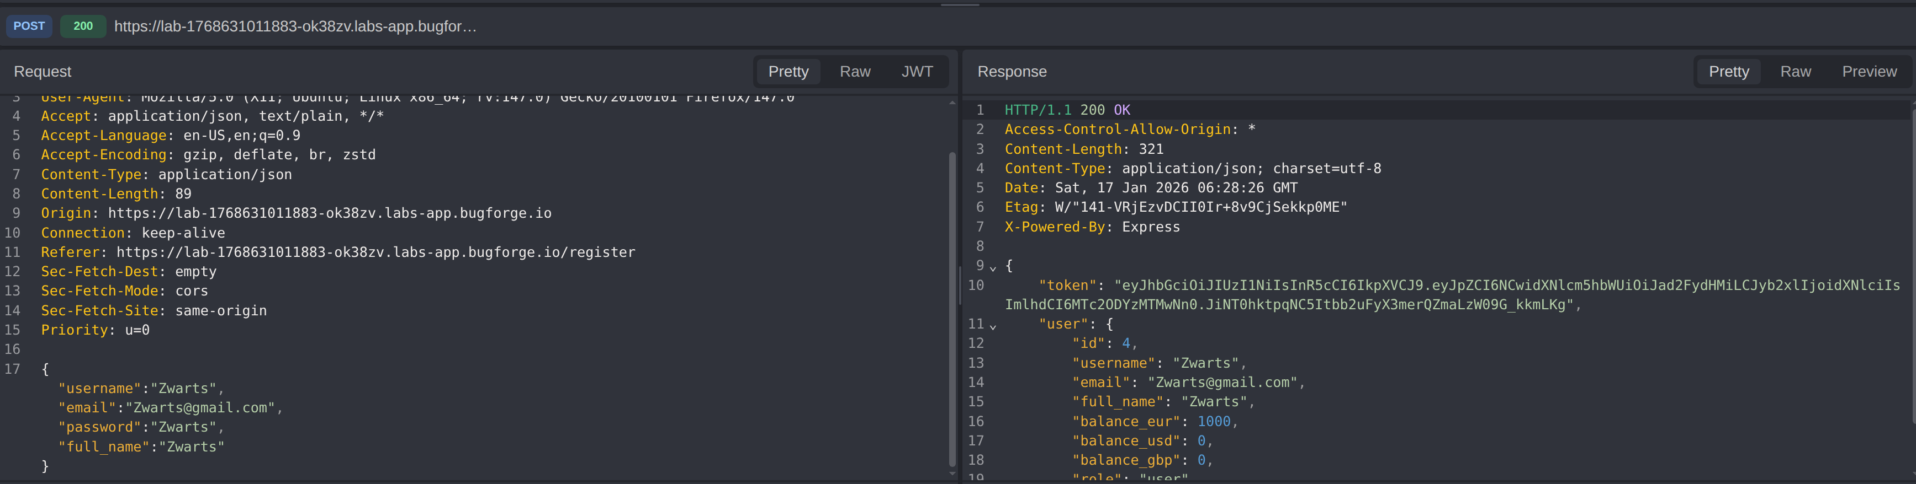The width and height of the screenshot is (1916, 484).
Task: Click the 200 status code badge
Action: click(x=83, y=26)
